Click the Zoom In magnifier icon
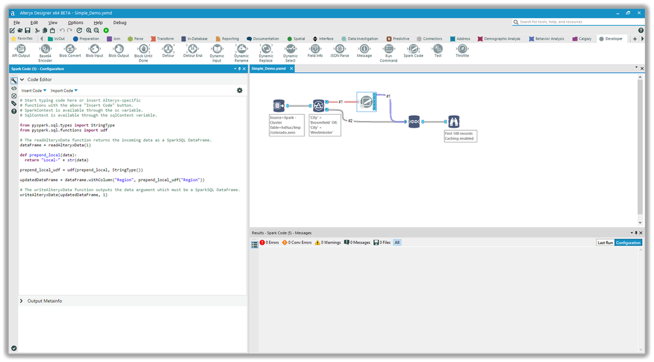 (89, 31)
